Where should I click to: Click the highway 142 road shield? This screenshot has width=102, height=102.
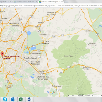coord(40,31)
